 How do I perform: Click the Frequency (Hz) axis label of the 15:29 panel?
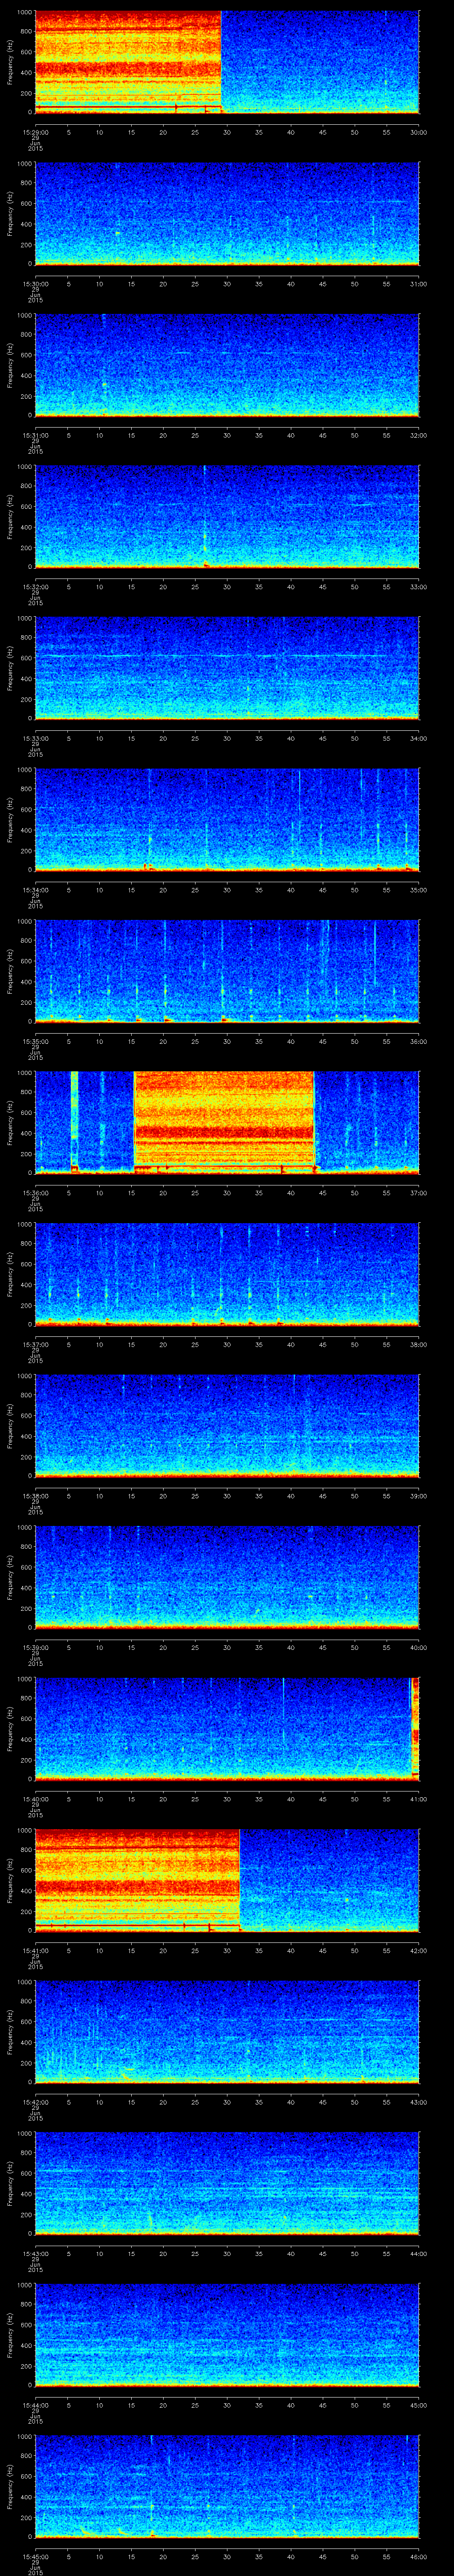point(10,62)
